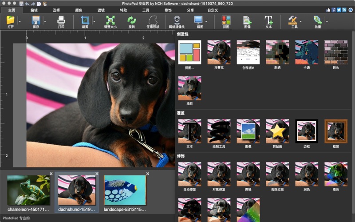The image size is (355, 222).
Task: Apply the 马赛克 (Mosaic) effect
Action: click(219, 52)
